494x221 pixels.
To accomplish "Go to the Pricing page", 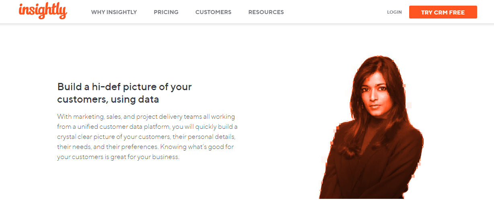I will 166,12.
